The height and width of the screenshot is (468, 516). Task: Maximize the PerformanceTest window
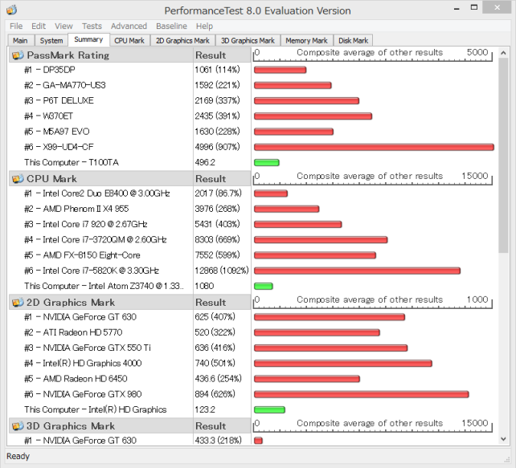coord(474,7)
